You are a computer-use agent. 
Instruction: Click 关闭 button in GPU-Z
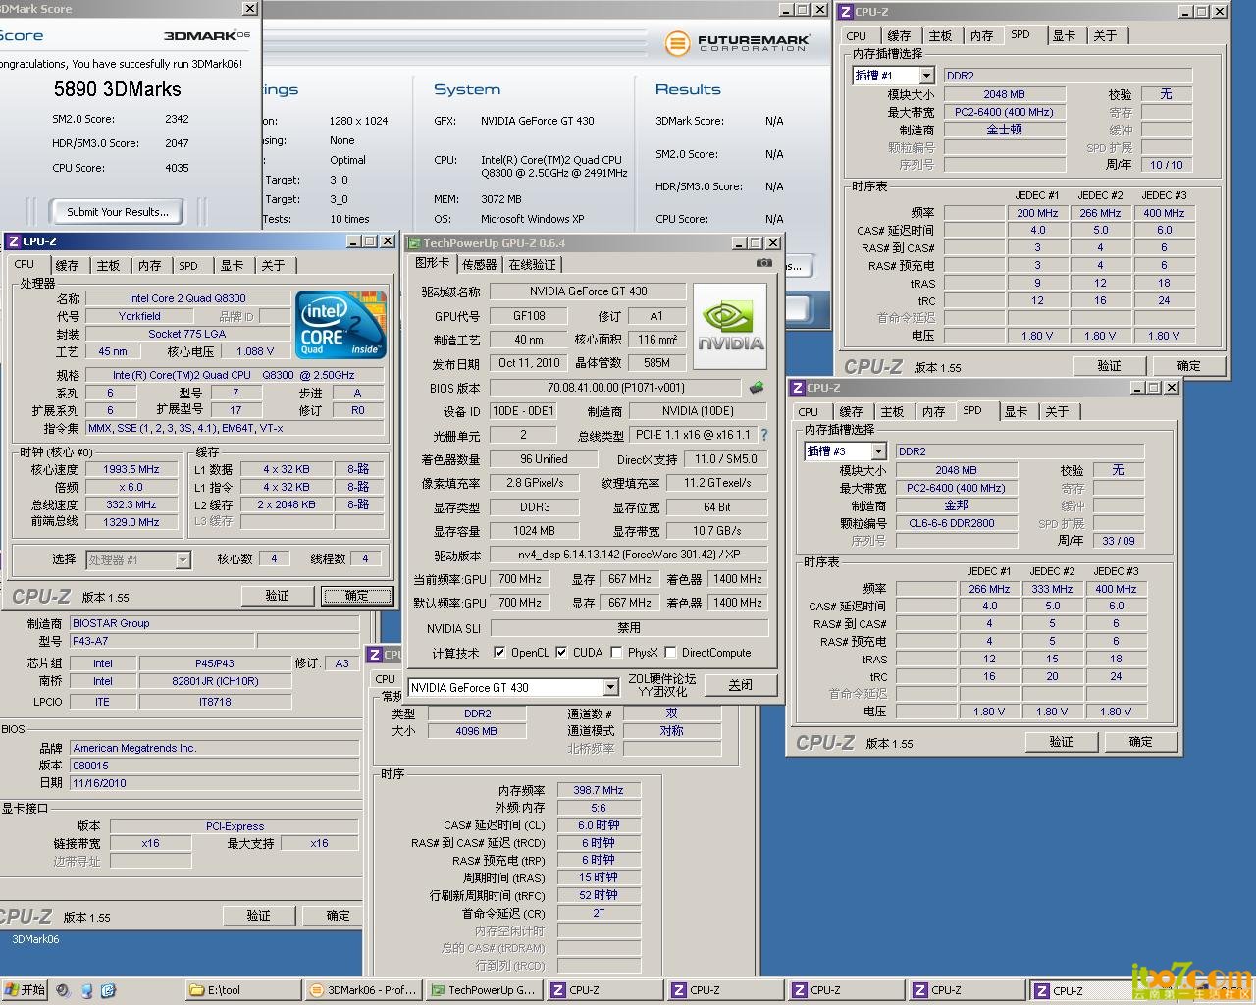(x=741, y=685)
